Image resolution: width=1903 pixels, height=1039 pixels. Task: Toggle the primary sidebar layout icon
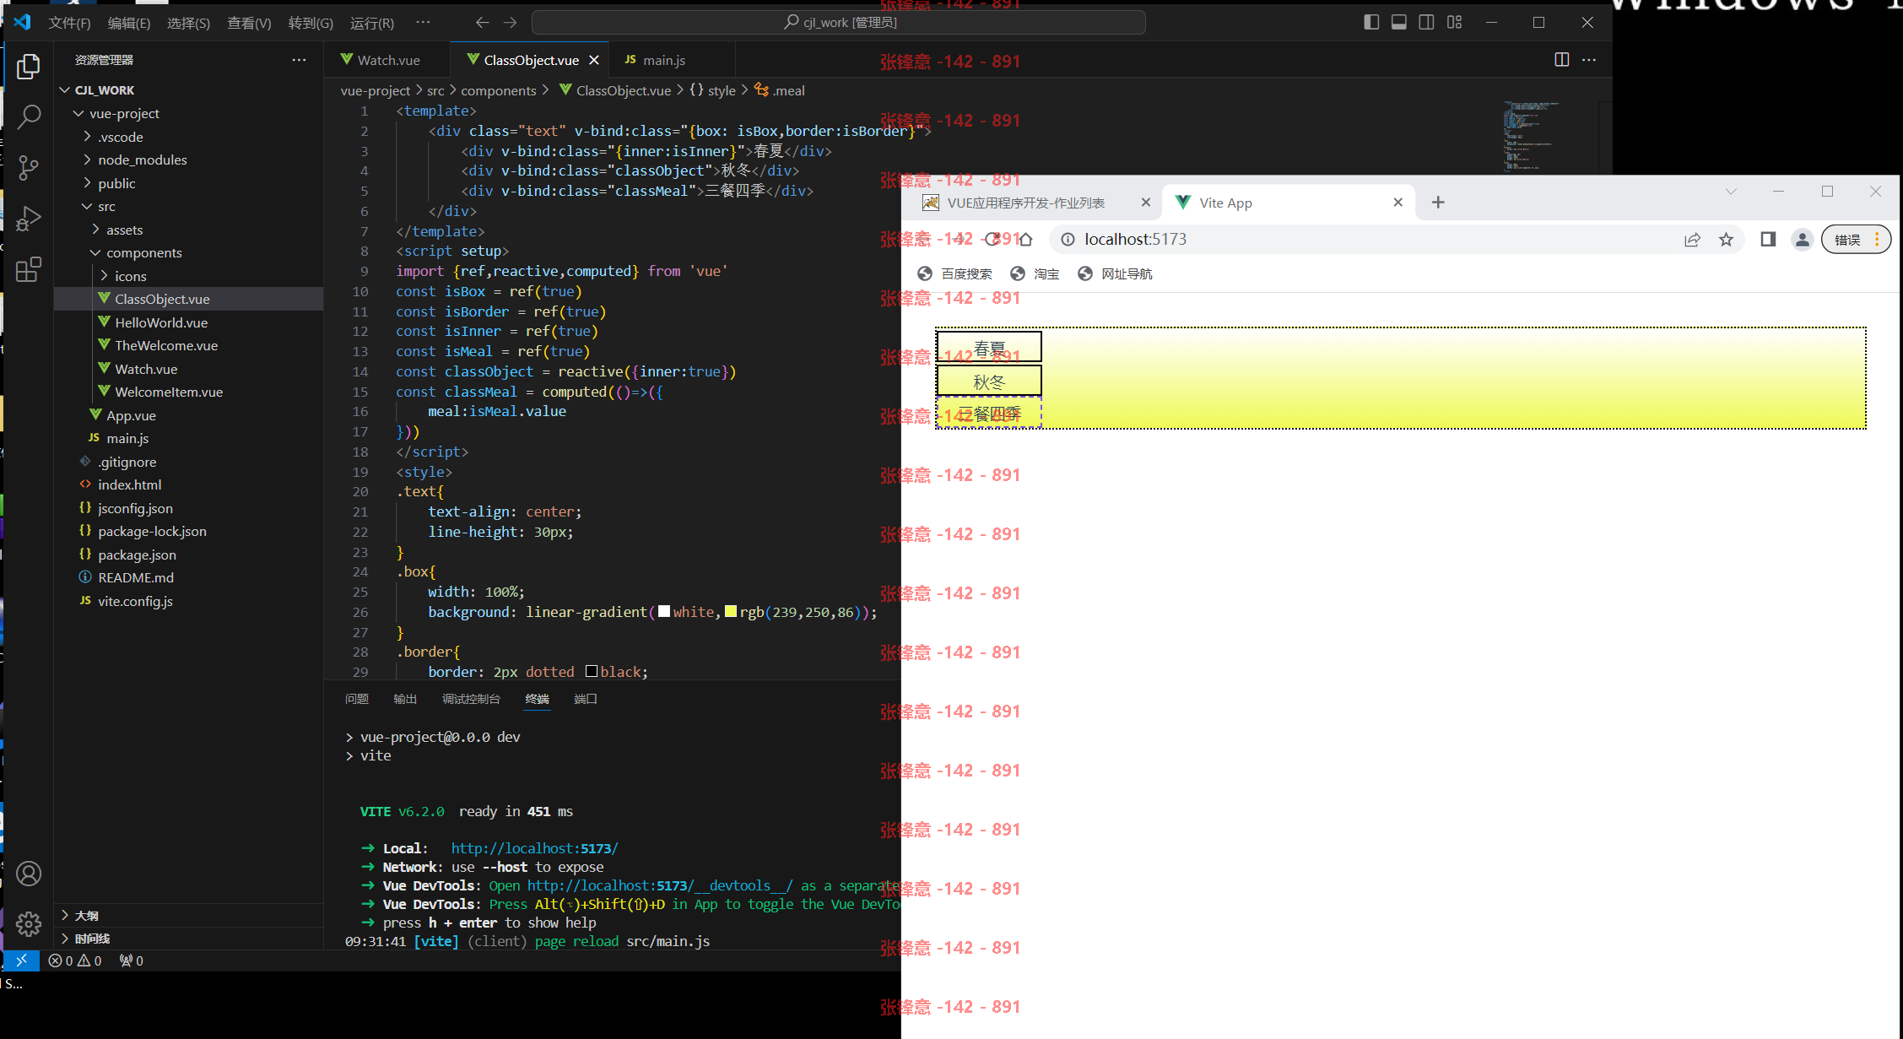1371,23
